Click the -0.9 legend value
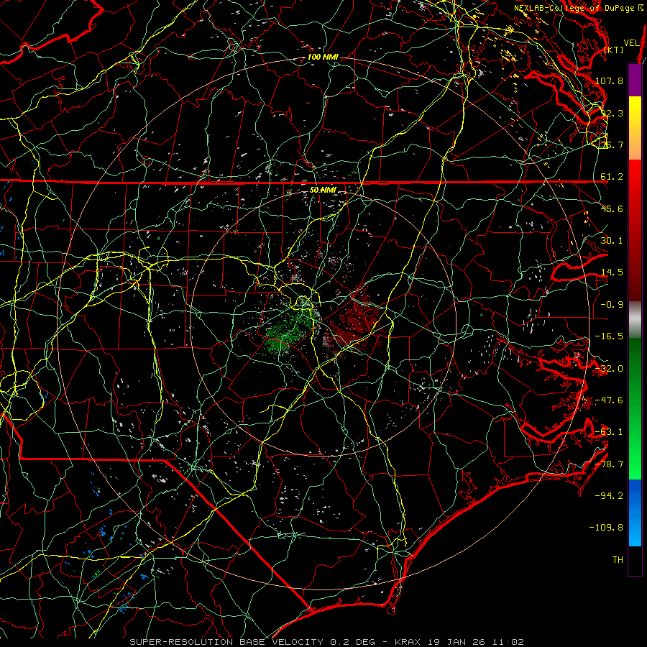Viewport: 647px width, 647px height. (612, 305)
